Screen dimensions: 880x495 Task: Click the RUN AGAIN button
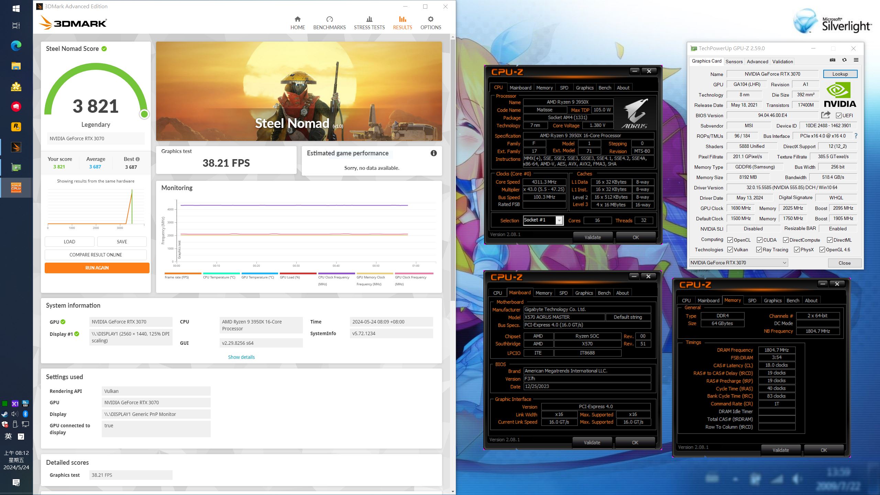pos(97,268)
